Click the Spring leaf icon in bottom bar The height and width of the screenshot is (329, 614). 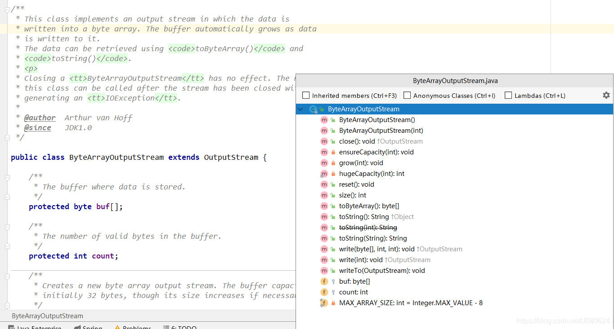pyautogui.click(x=77, y=328)
